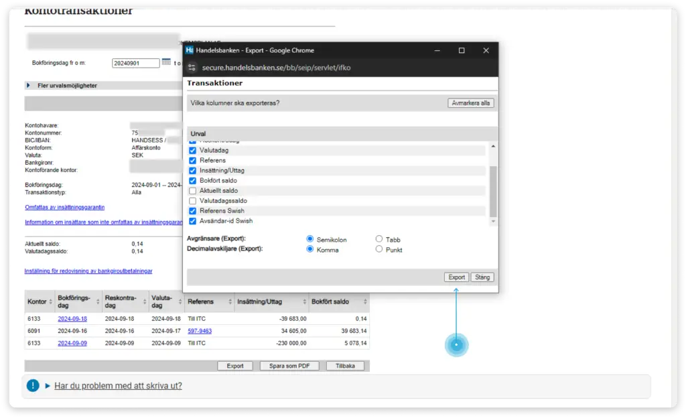686x418 pixels.
Task: Click the down arrow of the Urval list scrollbar
Action: pos(493,221)
